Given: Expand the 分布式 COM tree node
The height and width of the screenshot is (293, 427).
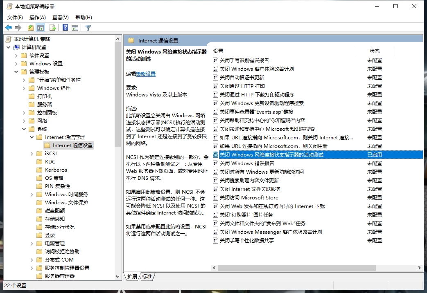Looking at the screenshot, I should point(32,259).
